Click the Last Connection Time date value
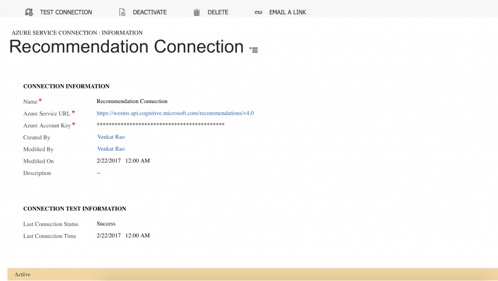498x281 pixels. tap(123, 236)
